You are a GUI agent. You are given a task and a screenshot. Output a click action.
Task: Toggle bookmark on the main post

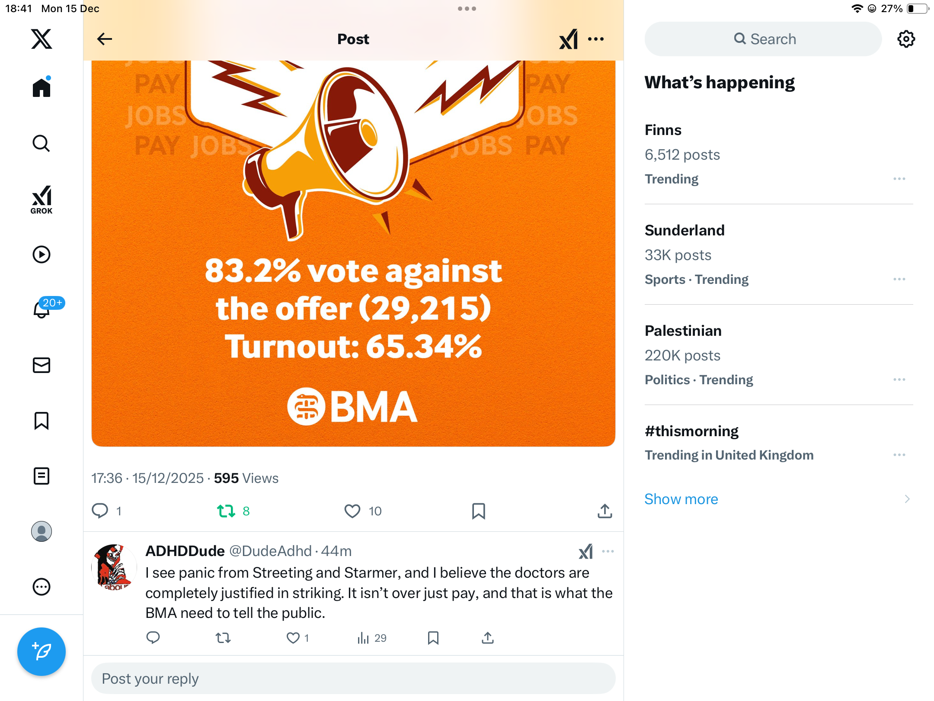(x=478, y=511)
